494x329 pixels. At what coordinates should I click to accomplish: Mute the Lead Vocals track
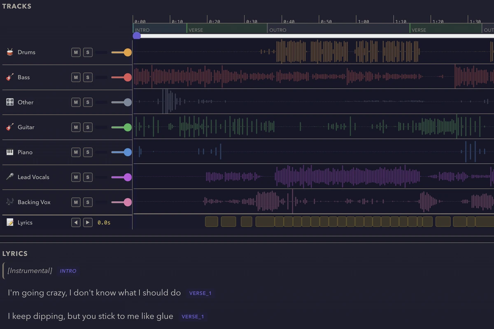pyautogui.click(x=76, y=177)
